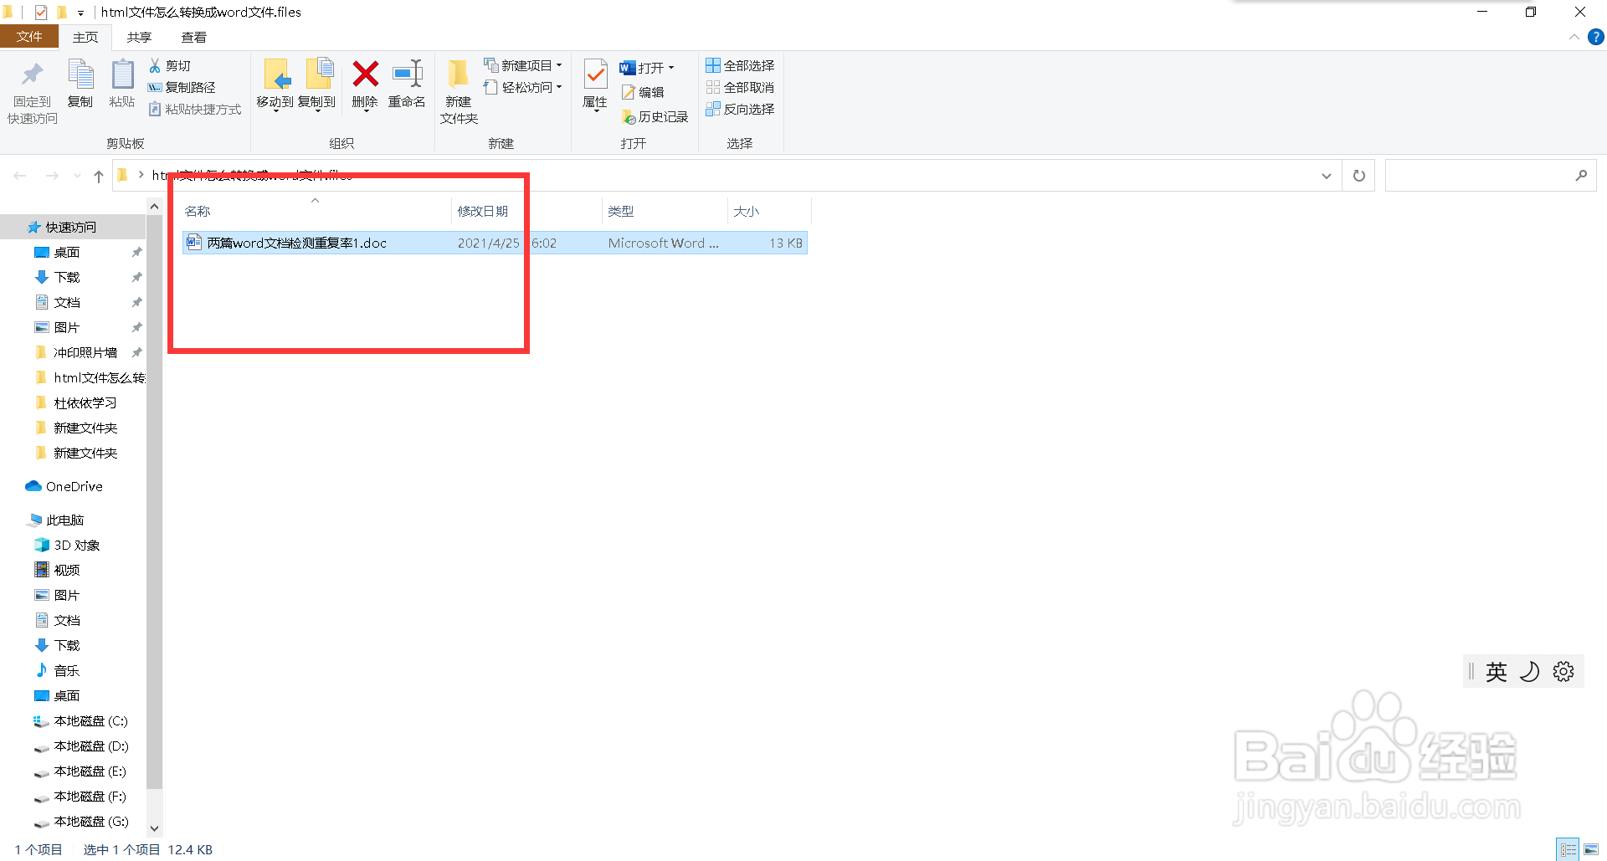Open the 打开 (Open) Word dropdown
Image resolution: width=1607 pixels, height=861 pixels.
click(x=647, y=68)
